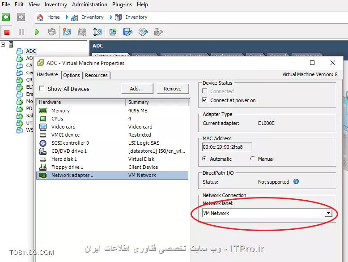The width and height of the screenshot is (348, 262).
Task: Click the Reset VM refresh icon
Action: pos(52,32)
